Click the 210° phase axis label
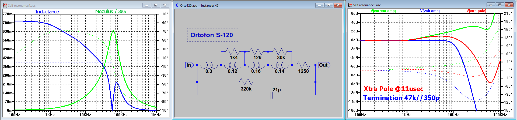The image size is (517, 120). [x=508, y=13]
